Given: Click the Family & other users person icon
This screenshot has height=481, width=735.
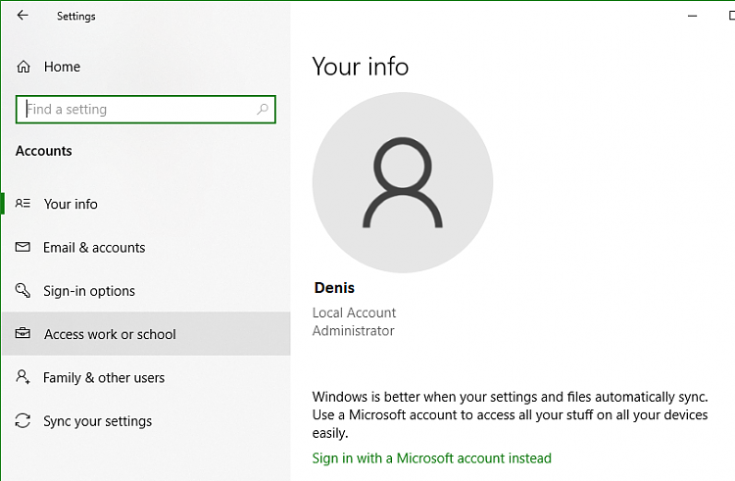Looking at the screenshot, I should coord(23,377).
